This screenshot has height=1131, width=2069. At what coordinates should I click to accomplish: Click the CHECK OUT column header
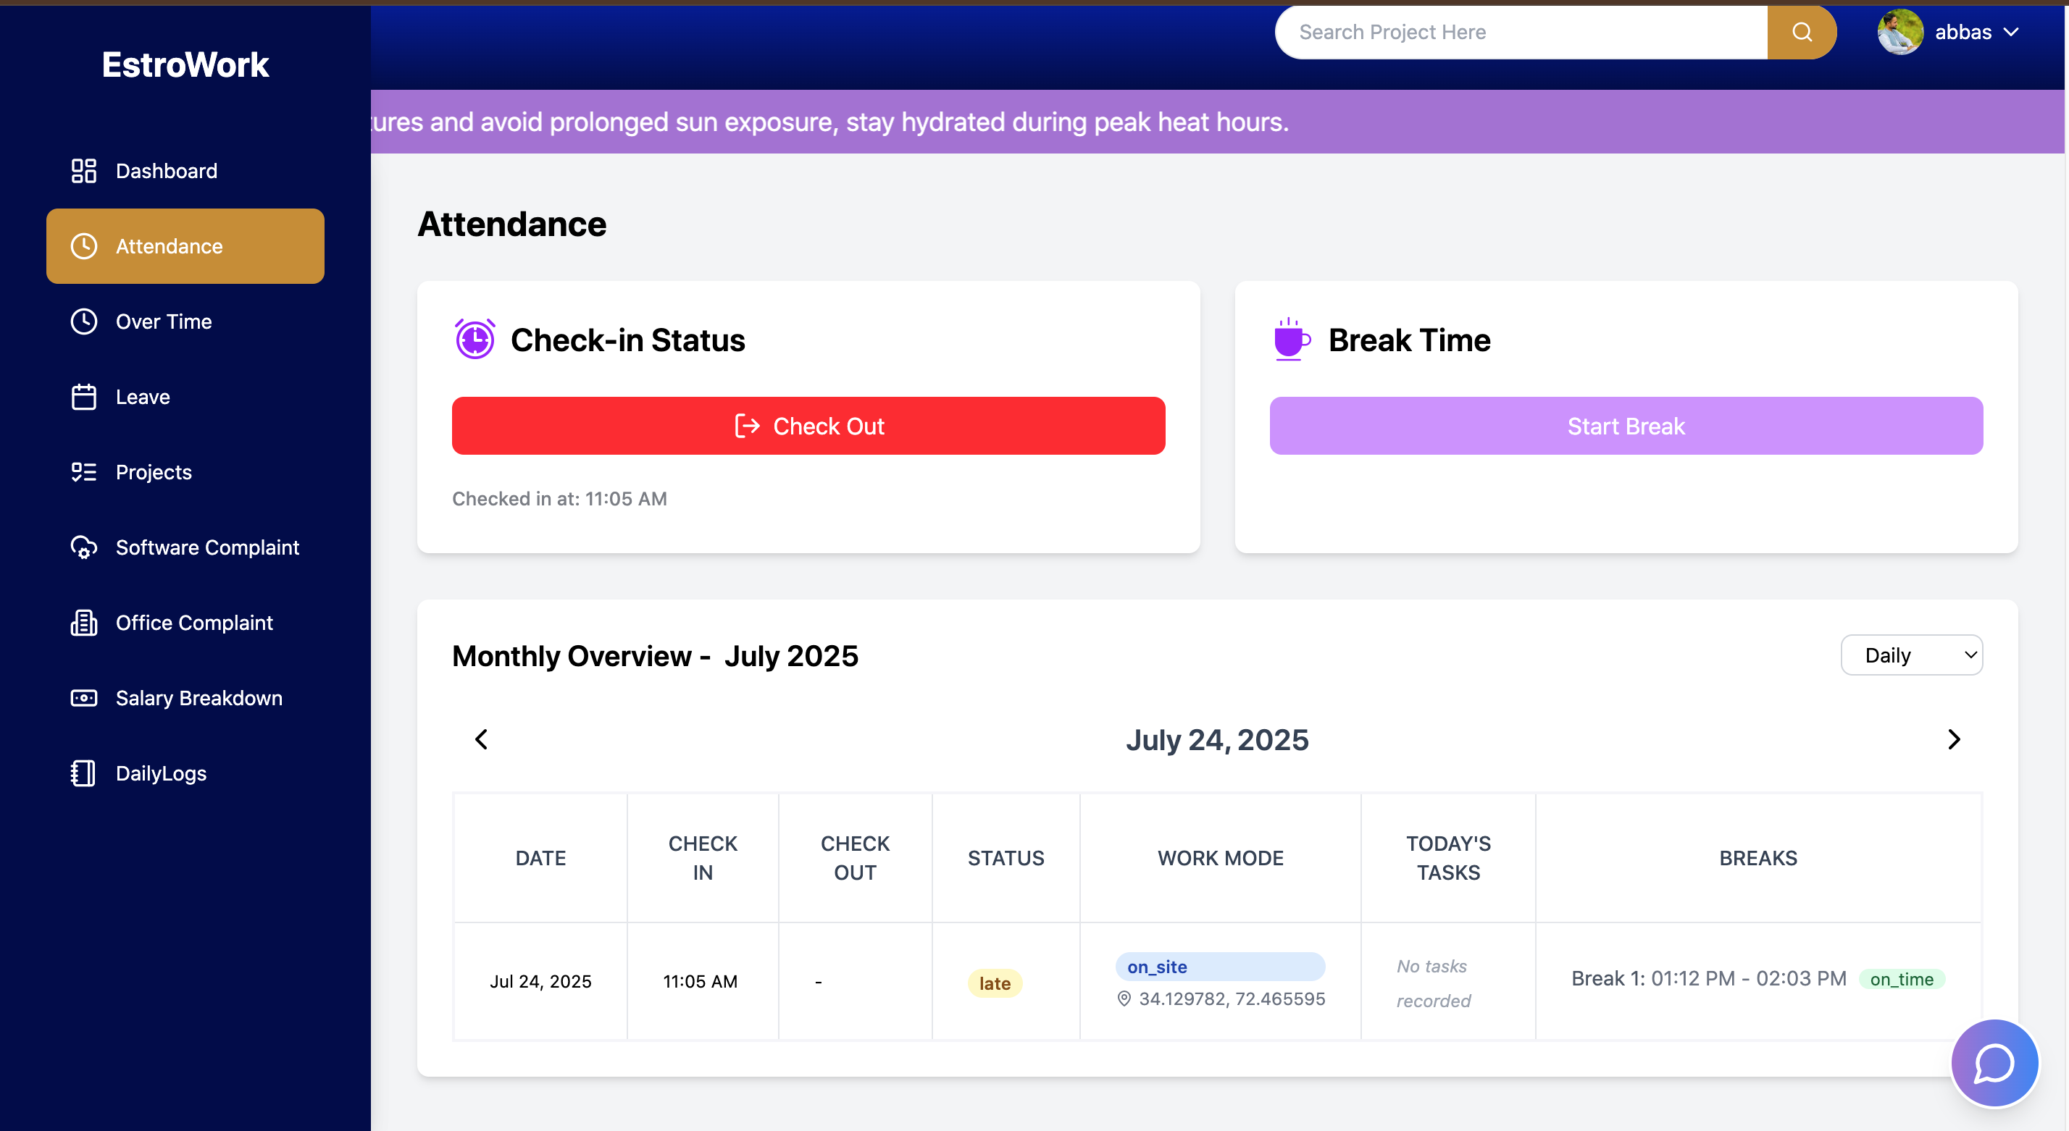pos(855,858)
